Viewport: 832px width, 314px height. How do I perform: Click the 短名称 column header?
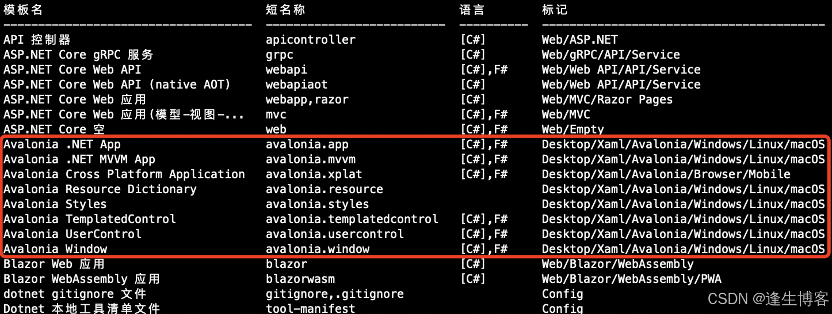(x=285, y=10)
